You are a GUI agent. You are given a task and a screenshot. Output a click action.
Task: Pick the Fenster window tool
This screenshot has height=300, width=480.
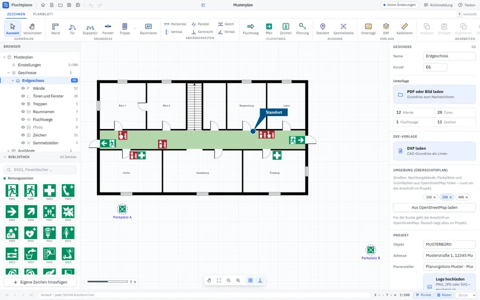point(108,29)
